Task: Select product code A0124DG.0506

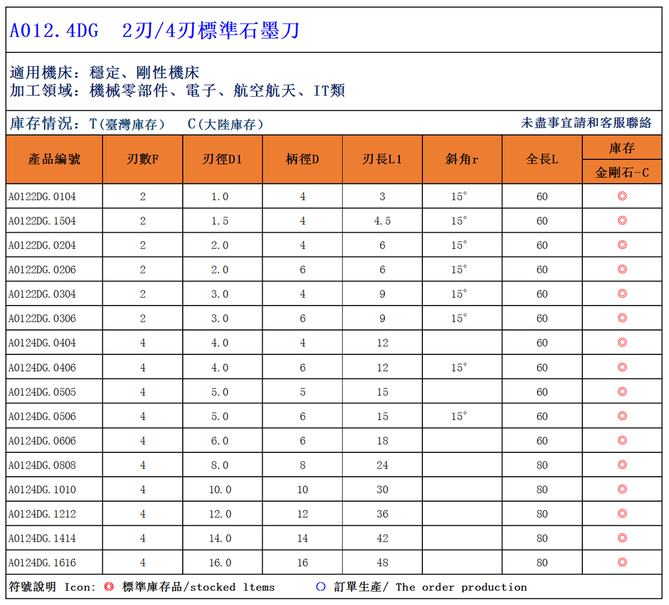Action: [42, 416]
